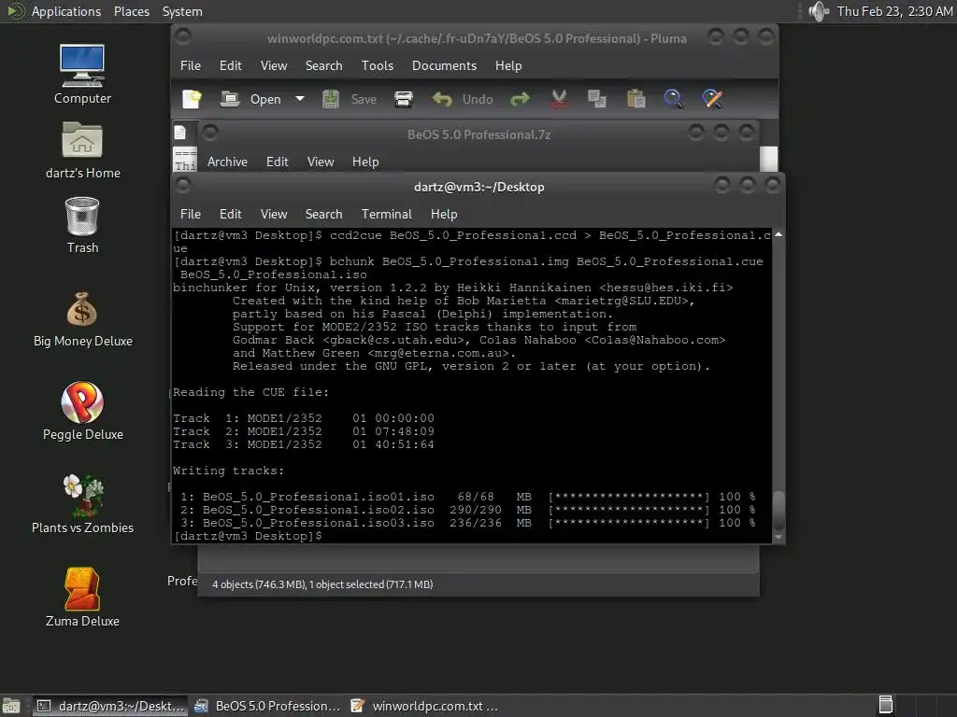Open the View menu in Pluma

(x=274, y=66)
